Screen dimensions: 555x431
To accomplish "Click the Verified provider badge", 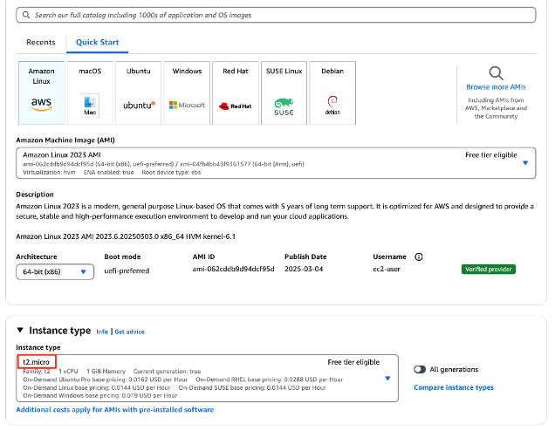I will [489, 270].
